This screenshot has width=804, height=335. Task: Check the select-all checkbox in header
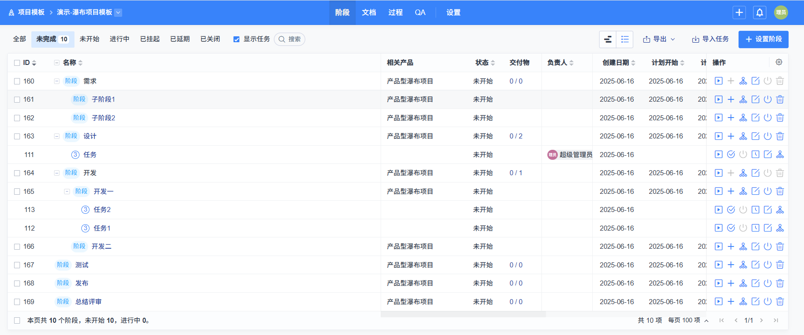[17, 63]
